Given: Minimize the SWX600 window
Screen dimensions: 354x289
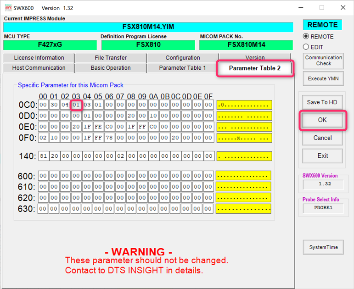Looking at the screenshot, I should coord(301,8).
